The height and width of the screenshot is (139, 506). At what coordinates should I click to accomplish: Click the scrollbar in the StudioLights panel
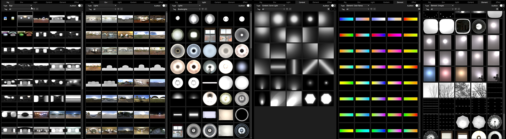click(251, 30)
